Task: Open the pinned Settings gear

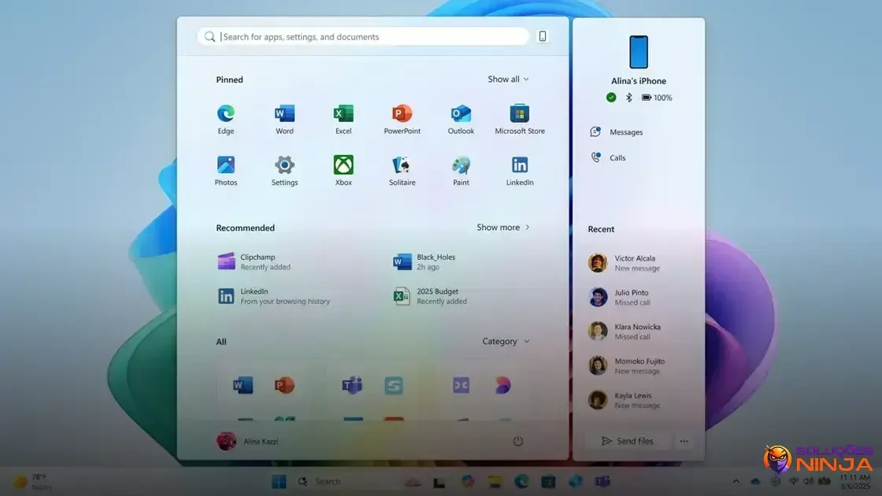Action: point(284,170)
